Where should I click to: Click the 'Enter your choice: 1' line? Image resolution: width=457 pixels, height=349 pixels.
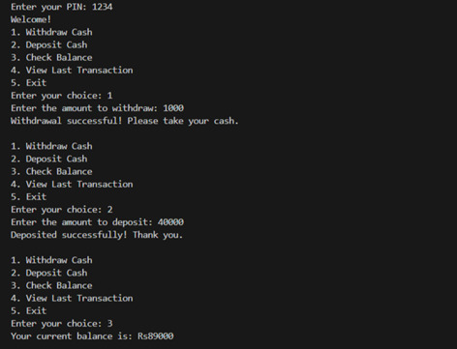[62, 96]
